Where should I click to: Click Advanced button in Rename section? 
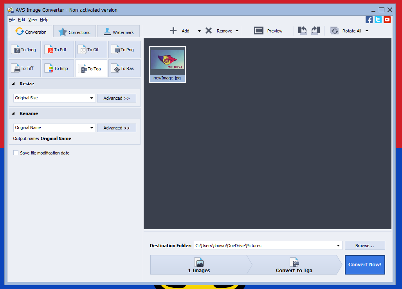(117, 128)
